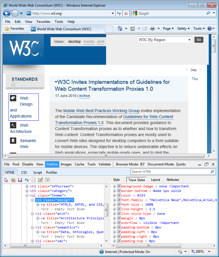Switch to the Profiler tab

(52, 172)
